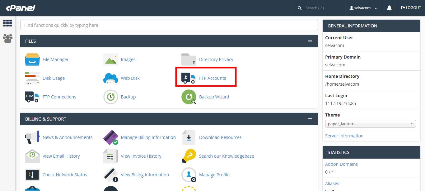Open the notifications bell icon
The width and height of the screenshot is (425, 191).
point(389,8)
